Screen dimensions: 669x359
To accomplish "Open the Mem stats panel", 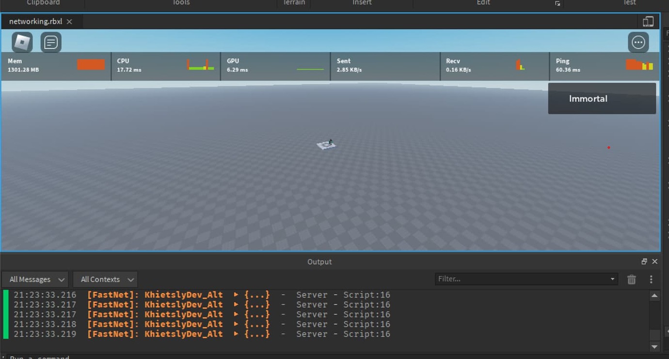I will [56, 66].
